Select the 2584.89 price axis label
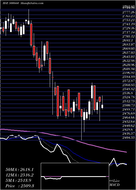The width and height of the screenshot is (136, 190). click(129, 77)
